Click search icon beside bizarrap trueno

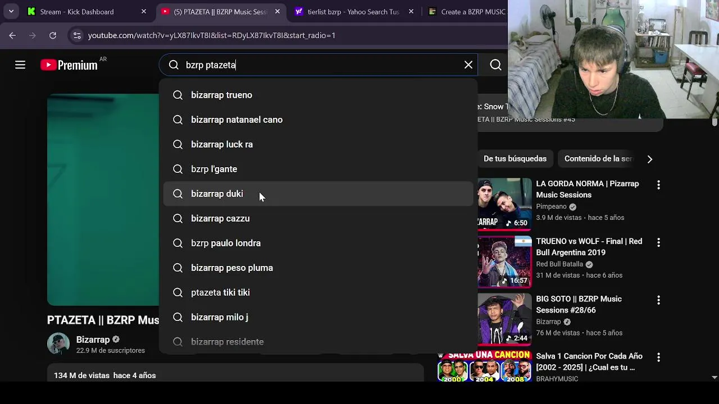click(178, 95)
